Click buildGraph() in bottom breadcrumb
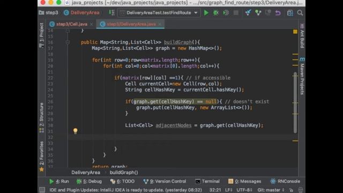Image resolution: width=343 pixels, height=193 pixels. coord(124,173)
